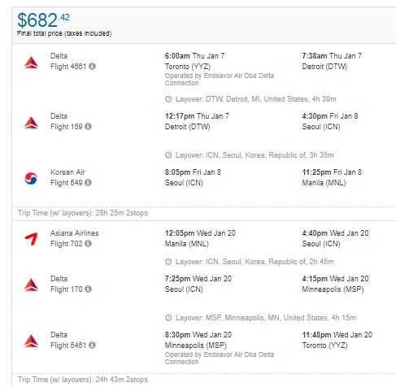Click Korean Air logo
The image size is (396, 387).
pyautogui.click(x=31, y=178)
